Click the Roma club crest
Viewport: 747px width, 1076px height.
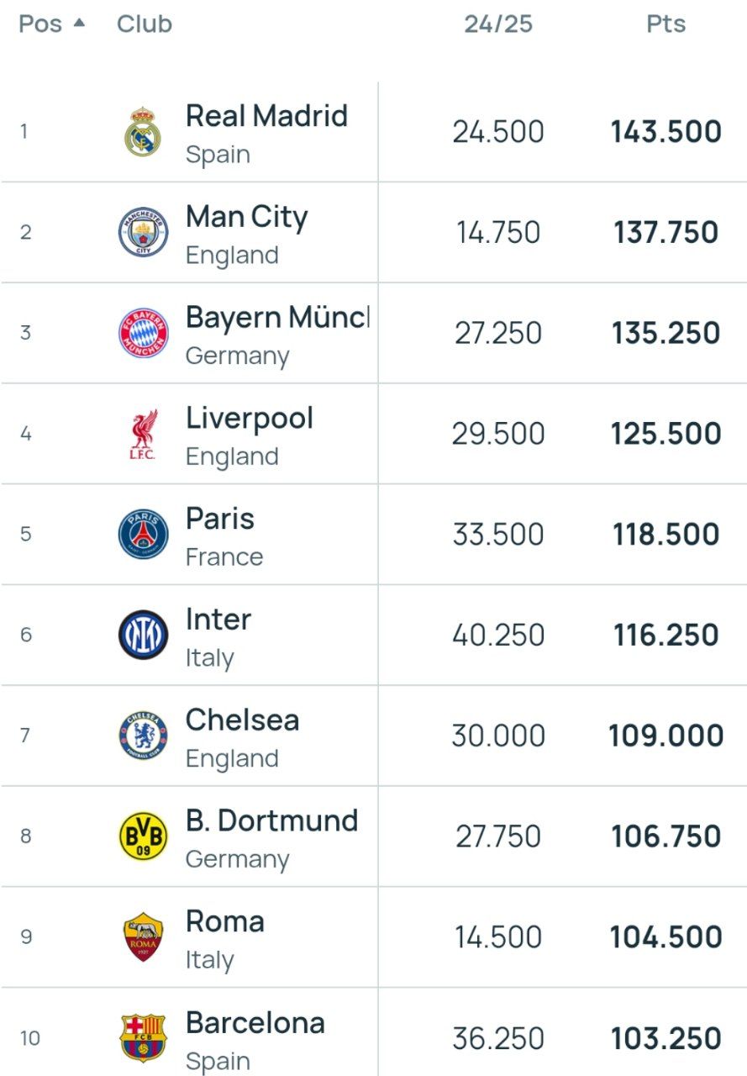point(143,936)
